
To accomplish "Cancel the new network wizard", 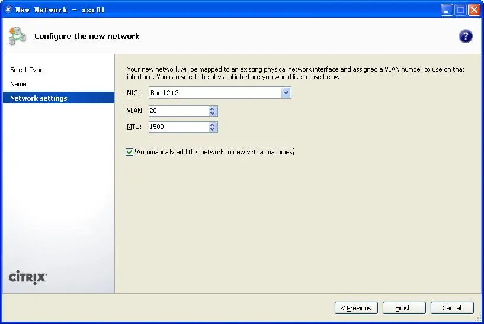I will pyautogui.click(x=452, y=308).
